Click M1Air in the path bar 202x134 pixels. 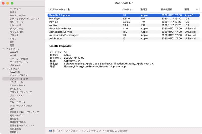point(57,131)
